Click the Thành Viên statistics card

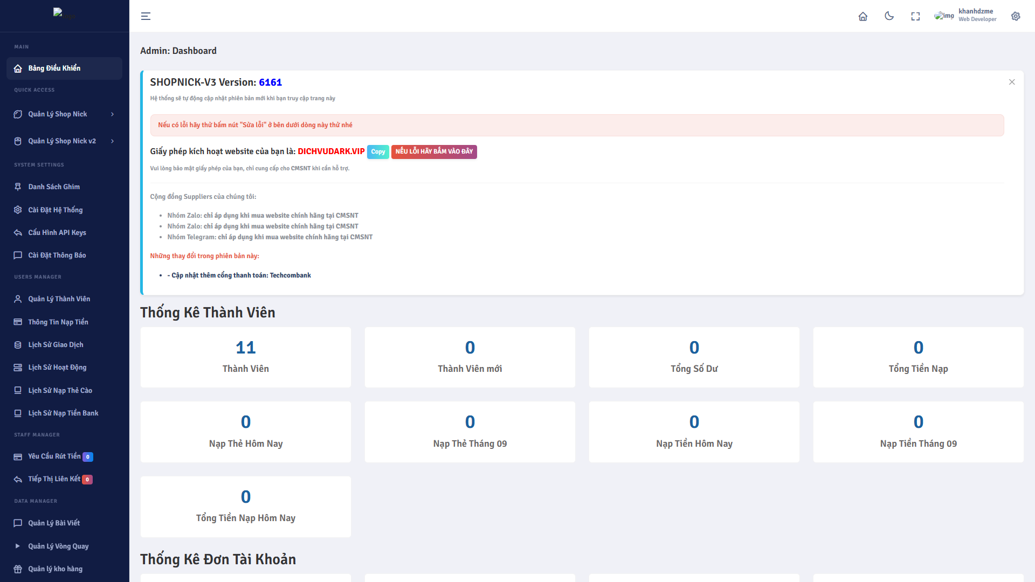coord(246,357)
